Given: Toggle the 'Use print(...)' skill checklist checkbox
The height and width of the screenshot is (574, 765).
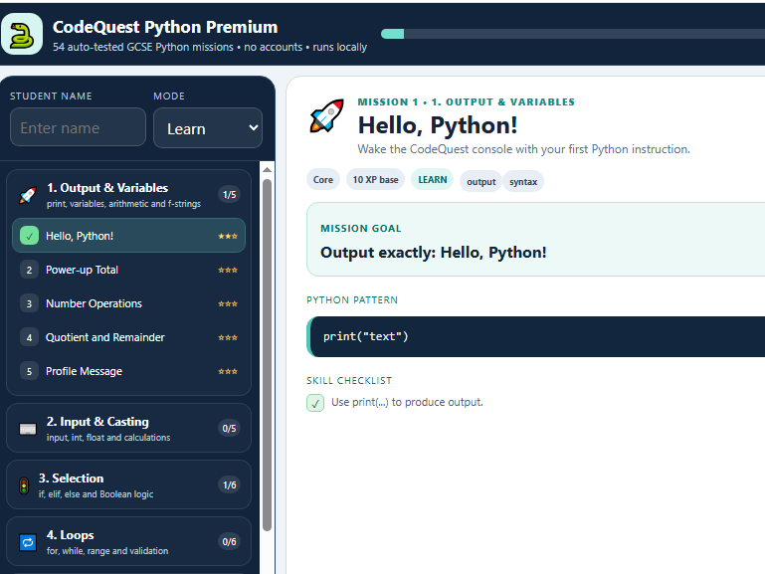Looking at the screenshot, I should coord(315,403).
